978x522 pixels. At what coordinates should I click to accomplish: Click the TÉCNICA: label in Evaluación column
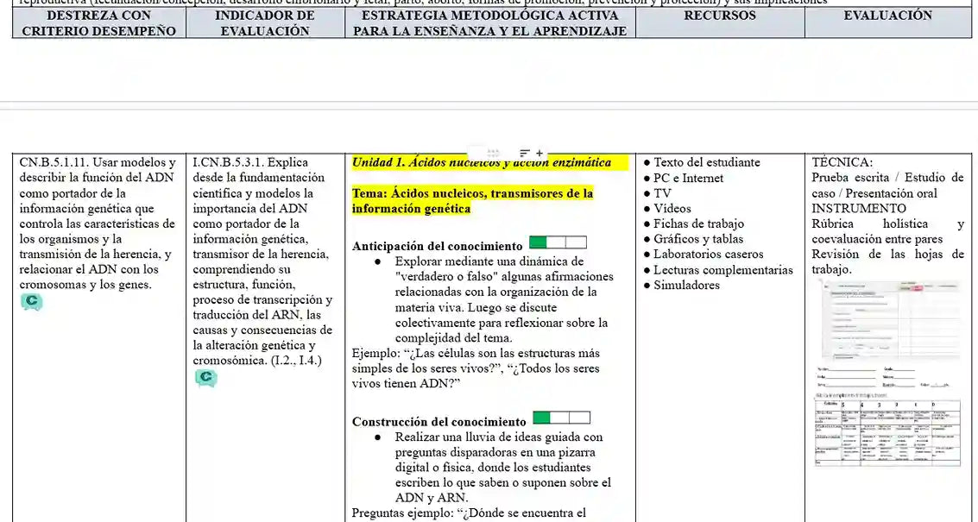842,162
